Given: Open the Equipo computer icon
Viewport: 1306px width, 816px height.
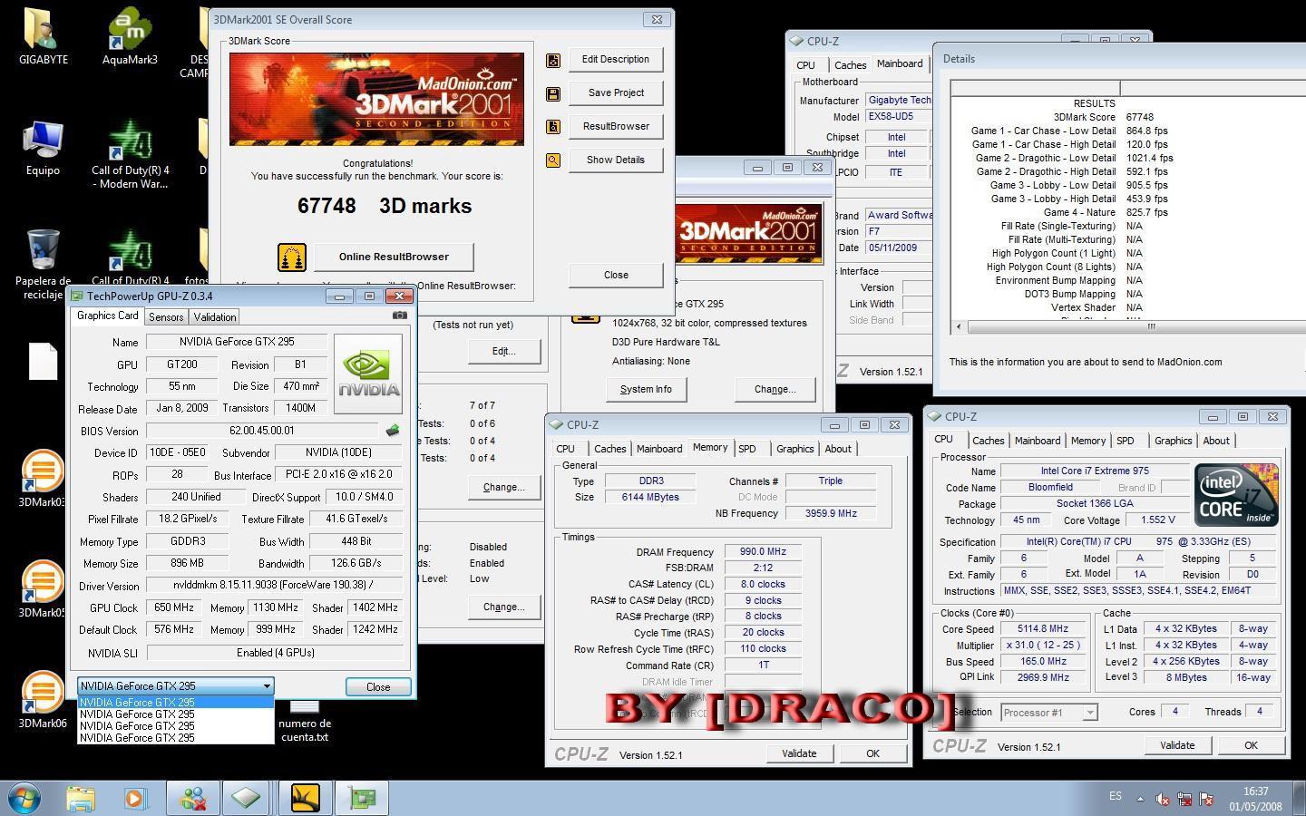Looking at the screenshot, I should tap(43, 147).
